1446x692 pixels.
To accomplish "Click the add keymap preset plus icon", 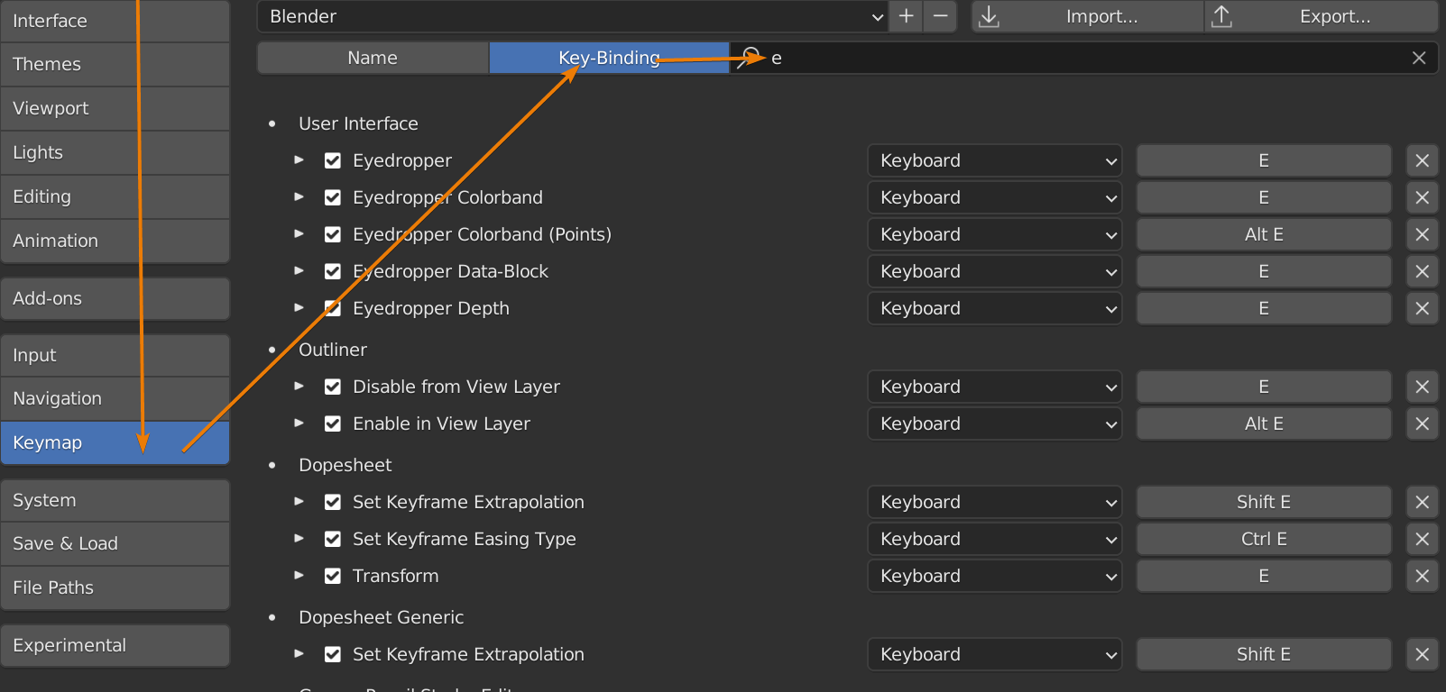I will (x=907, y=16).
